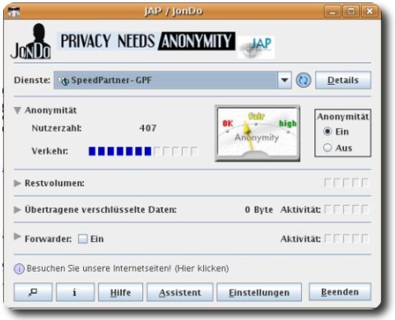
Task: Click the Forwarder Aktivität indicator
Action: (346, 239)
